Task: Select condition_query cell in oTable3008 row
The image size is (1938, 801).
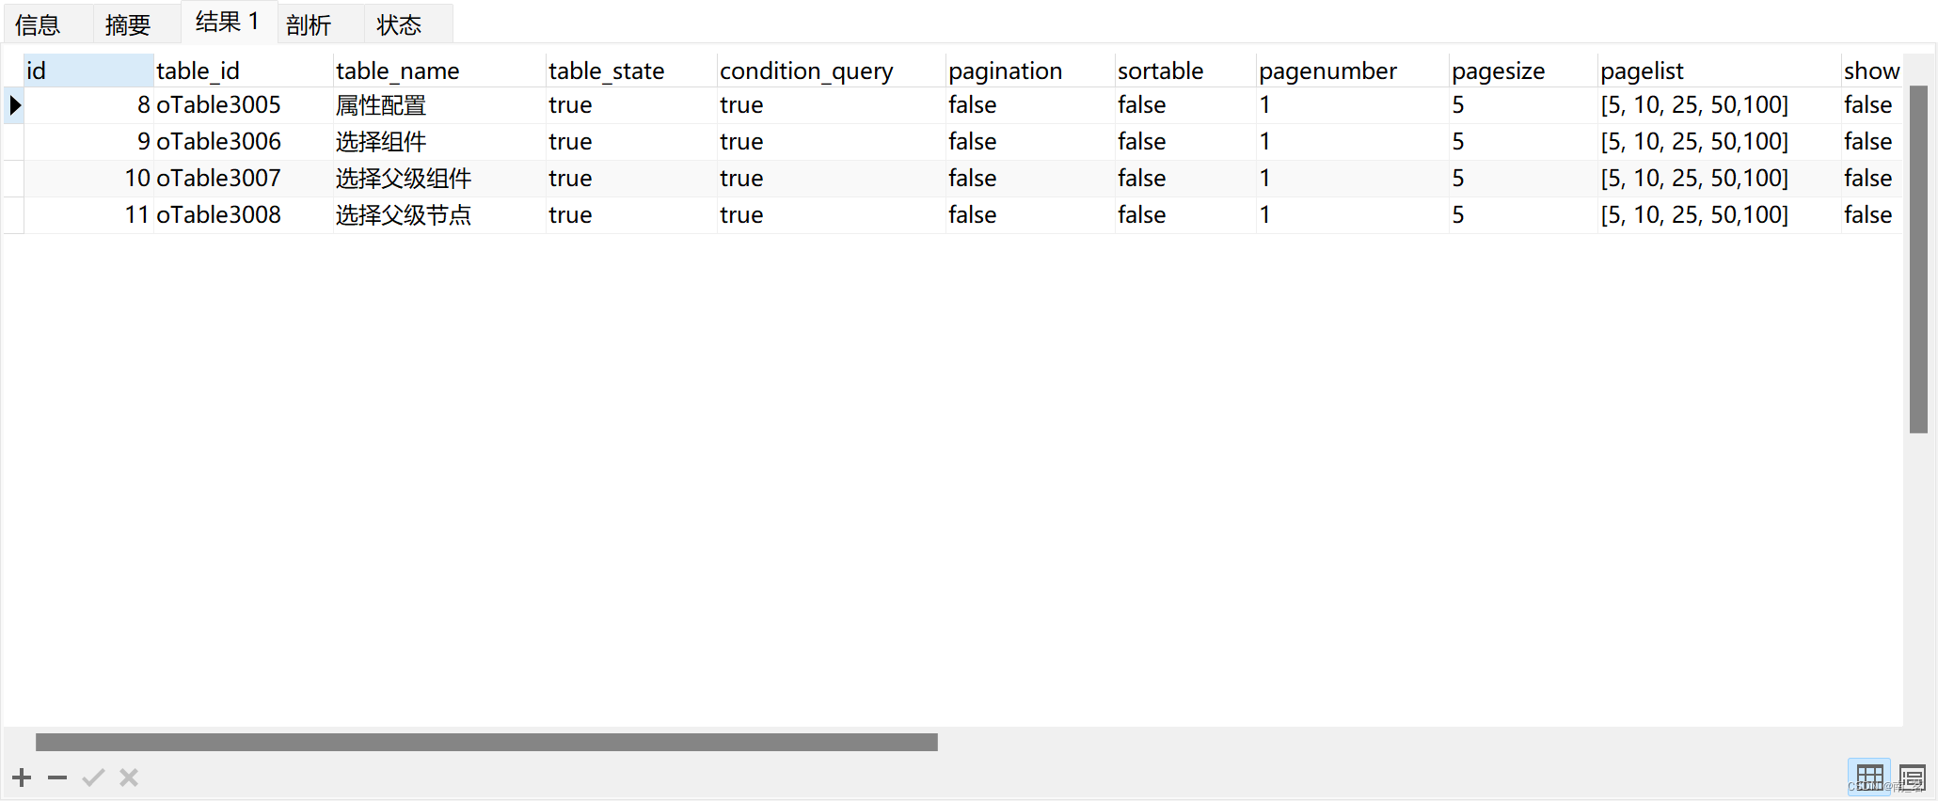Action: [832, 214]
